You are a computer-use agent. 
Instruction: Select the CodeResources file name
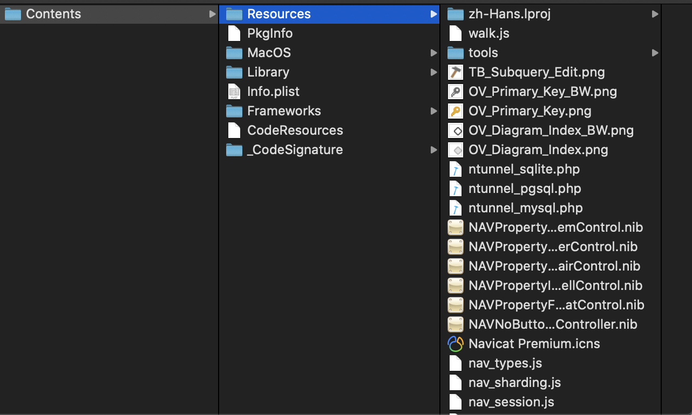coord(295,130)
